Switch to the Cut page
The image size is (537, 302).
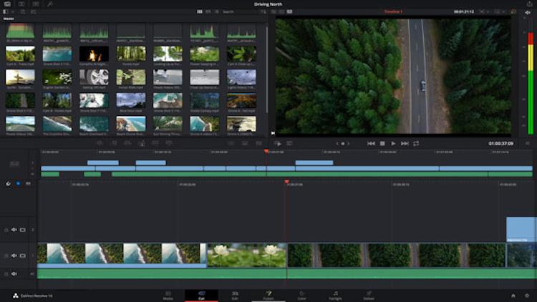[x=201, y=296]
